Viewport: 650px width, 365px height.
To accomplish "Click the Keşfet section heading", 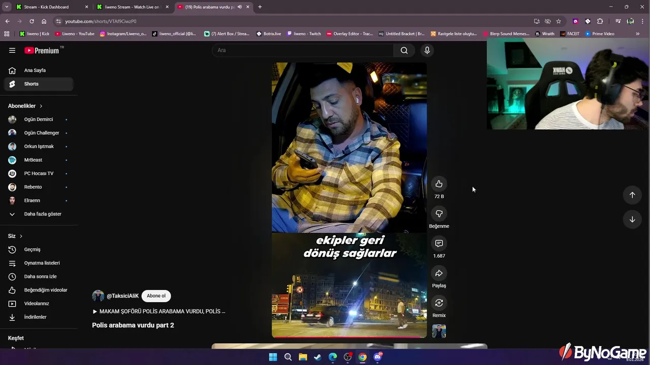I will point(16,338).
